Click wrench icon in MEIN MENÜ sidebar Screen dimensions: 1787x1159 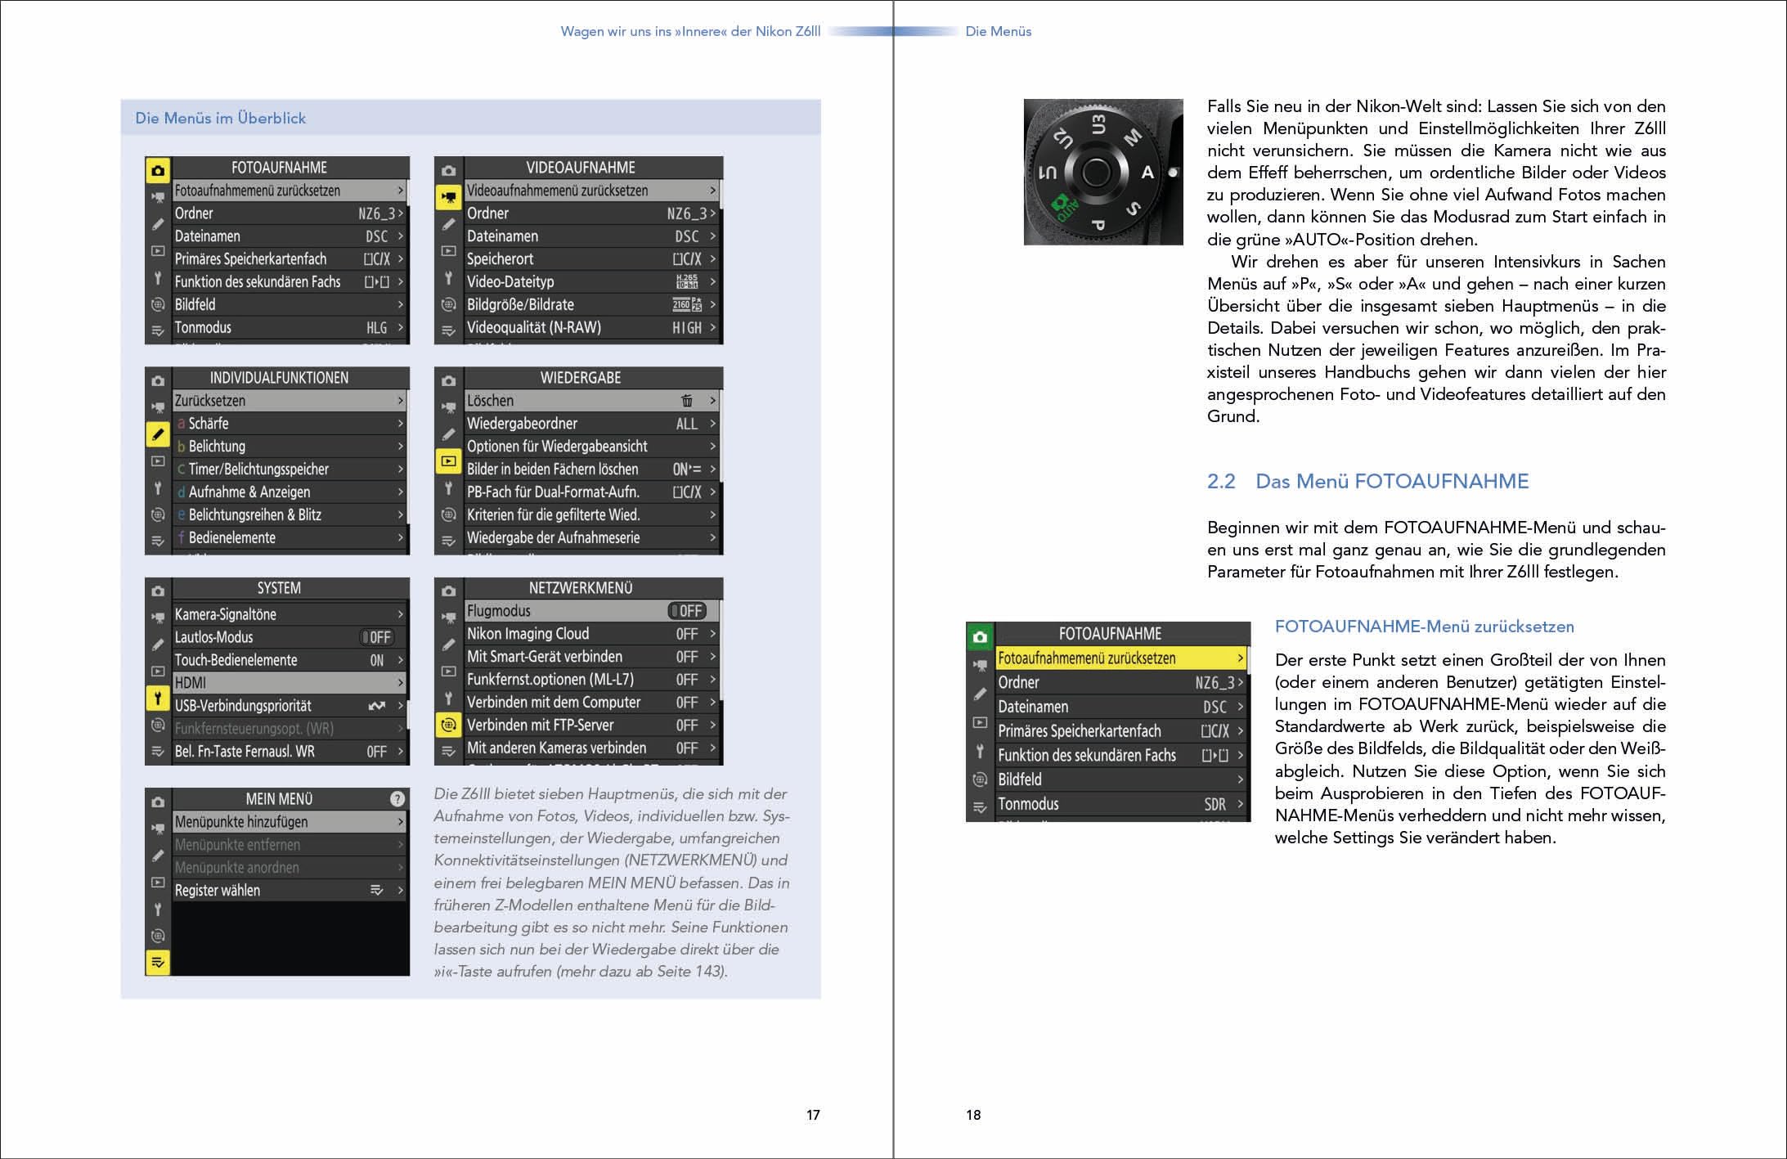[x=158, y=909]
